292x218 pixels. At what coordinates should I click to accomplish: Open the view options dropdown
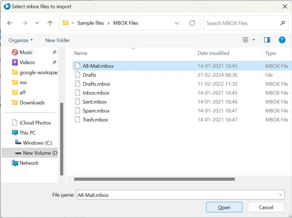tap(254, 40)
